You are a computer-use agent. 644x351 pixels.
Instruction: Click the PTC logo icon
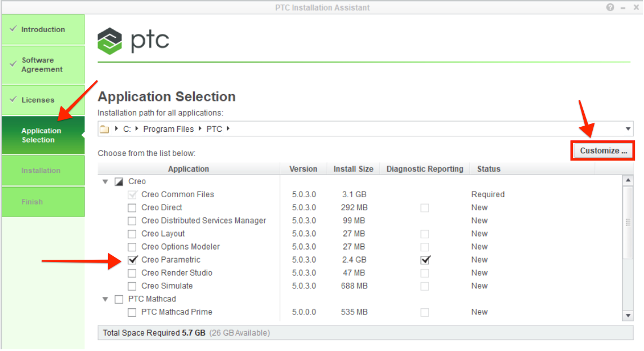(109, 41)
